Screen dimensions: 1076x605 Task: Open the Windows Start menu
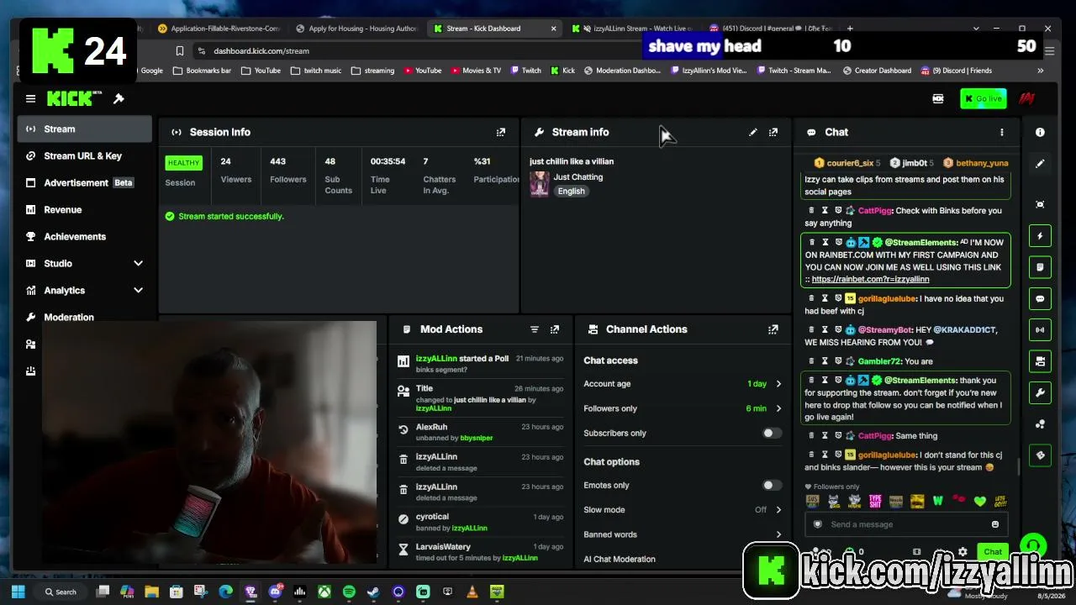click(x=18, y=592)
